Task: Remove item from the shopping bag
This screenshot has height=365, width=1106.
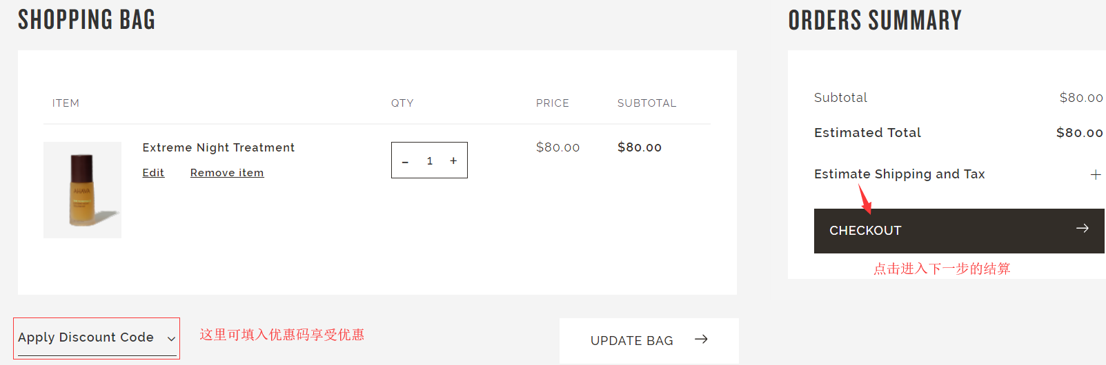Action: [227, 173]
